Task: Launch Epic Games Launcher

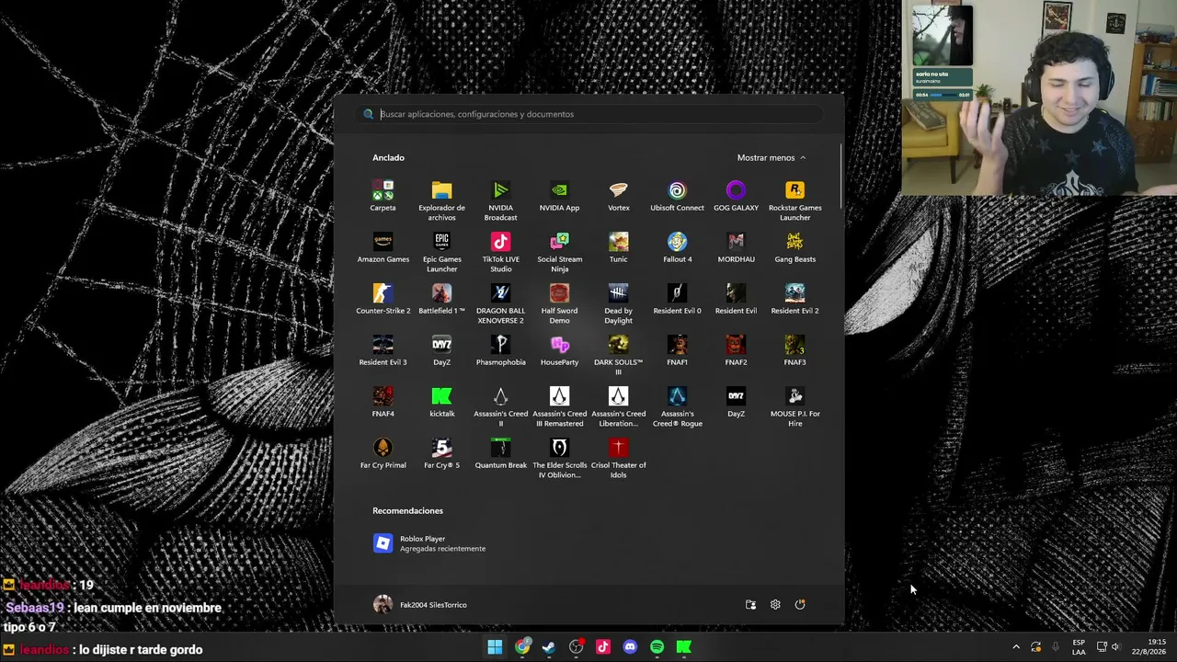Action: [x=441, y=253]
